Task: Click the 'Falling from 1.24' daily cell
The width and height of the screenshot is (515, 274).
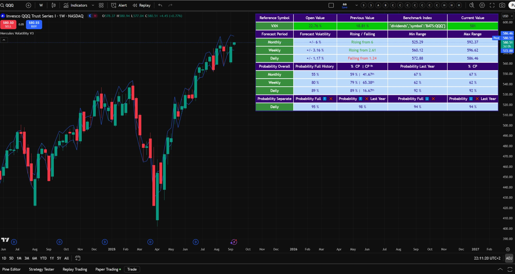Action: [362, 58]
